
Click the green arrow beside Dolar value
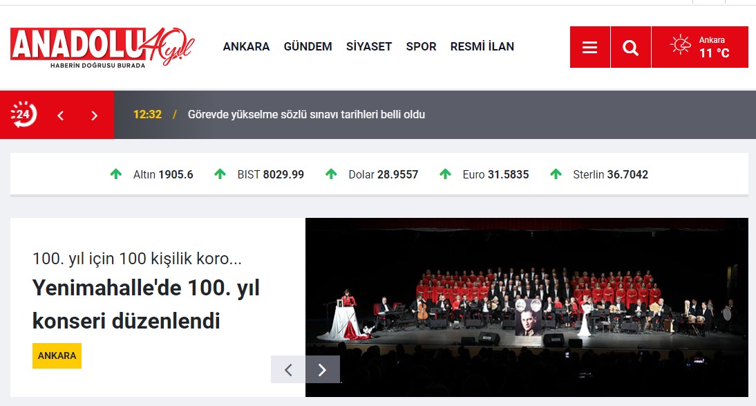330,174
